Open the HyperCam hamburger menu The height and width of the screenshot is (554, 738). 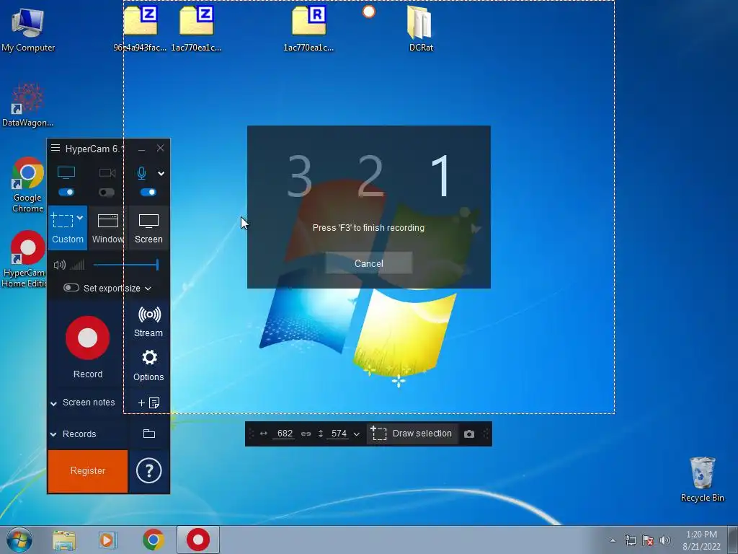pos(55,149)
